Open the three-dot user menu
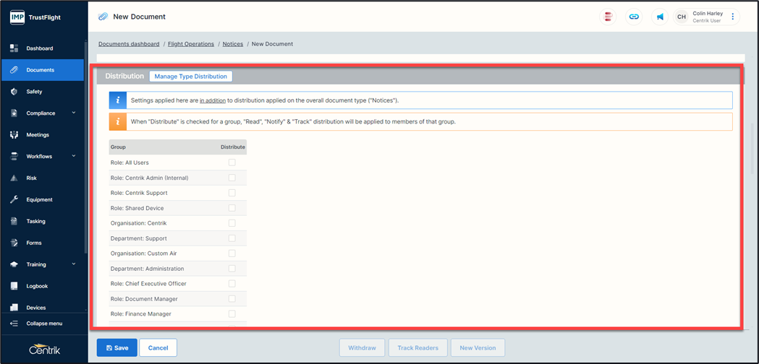 click(732, 17)
